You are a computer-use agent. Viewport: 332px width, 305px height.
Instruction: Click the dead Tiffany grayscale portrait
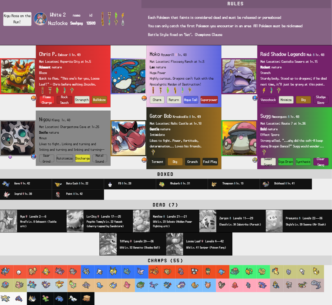tap(108, 244)
